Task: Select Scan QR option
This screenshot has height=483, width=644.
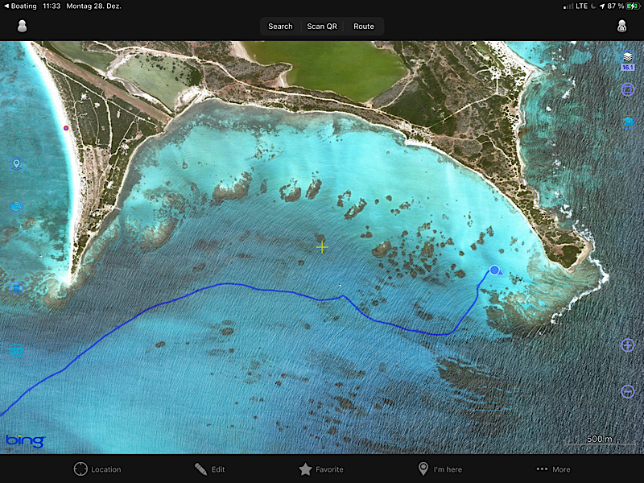Action: click(322, 27)
